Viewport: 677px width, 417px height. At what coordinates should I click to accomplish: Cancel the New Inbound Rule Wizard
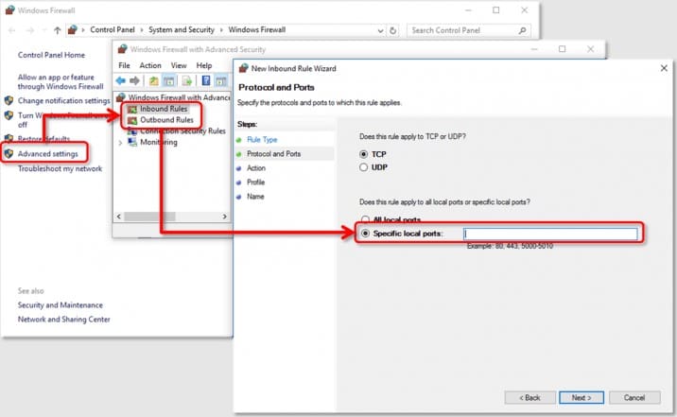pyautogui.click(x=634, y=397)
